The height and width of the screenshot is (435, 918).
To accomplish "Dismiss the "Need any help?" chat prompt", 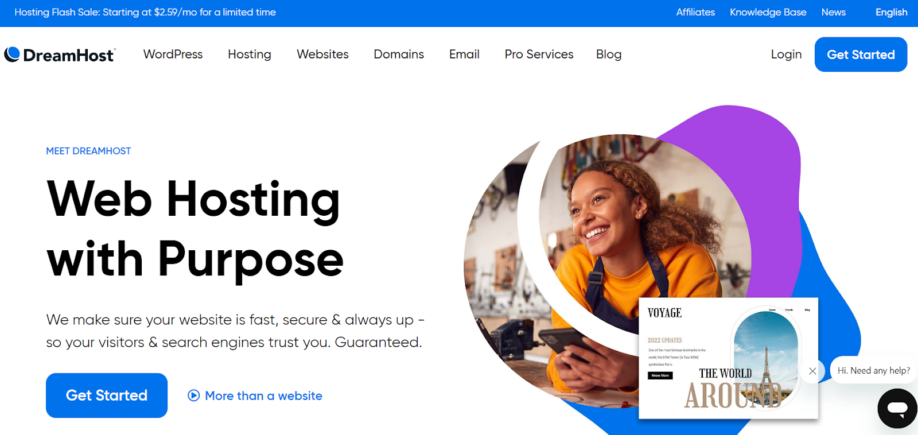I will click(x=812, y=371).
